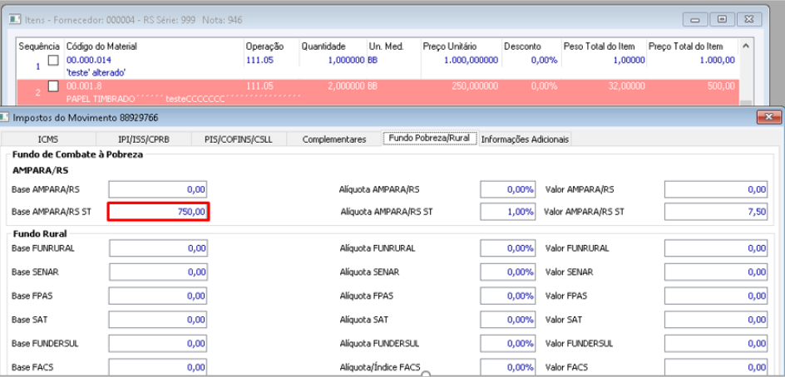
Task: Click the Valor AMPARA/RS field
Action: tap(716, 189)
